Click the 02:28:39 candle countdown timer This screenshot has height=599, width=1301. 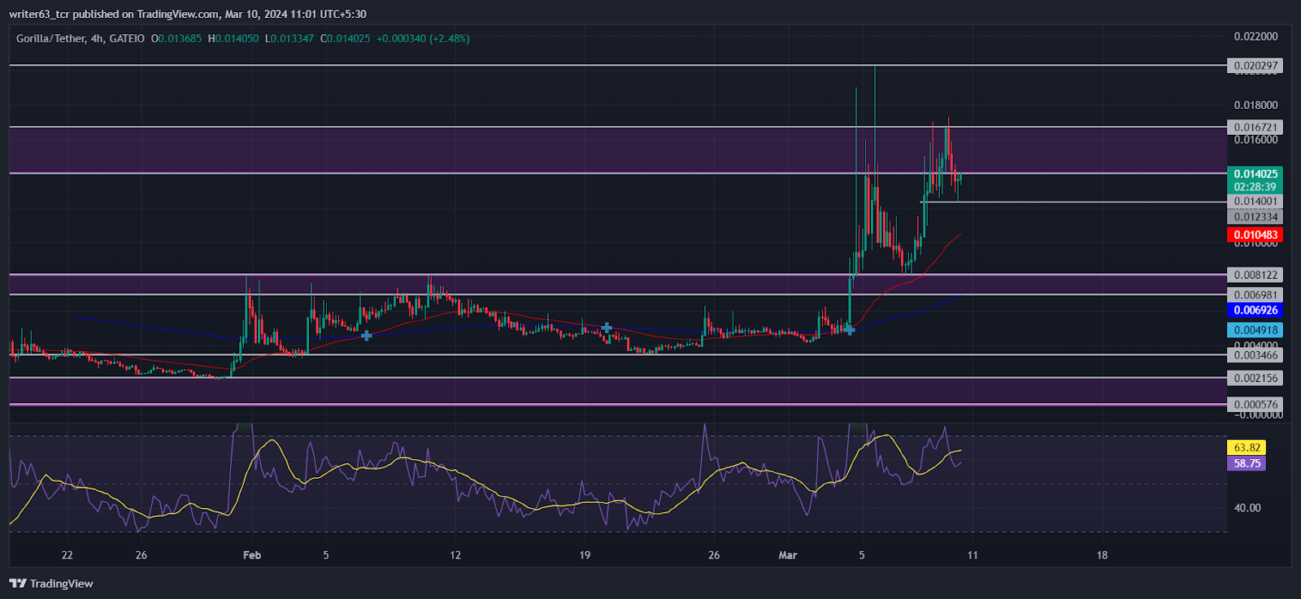coord(1255,187)
